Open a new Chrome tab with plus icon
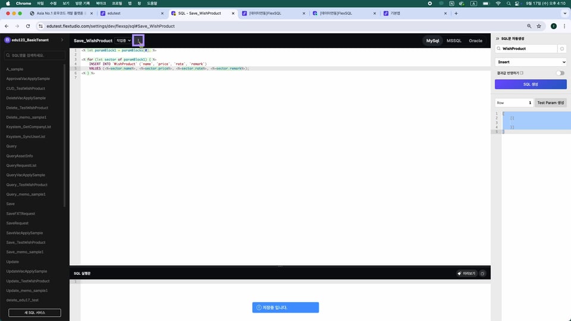This screenshot has height=321, width=571. [x=456, y=13]
